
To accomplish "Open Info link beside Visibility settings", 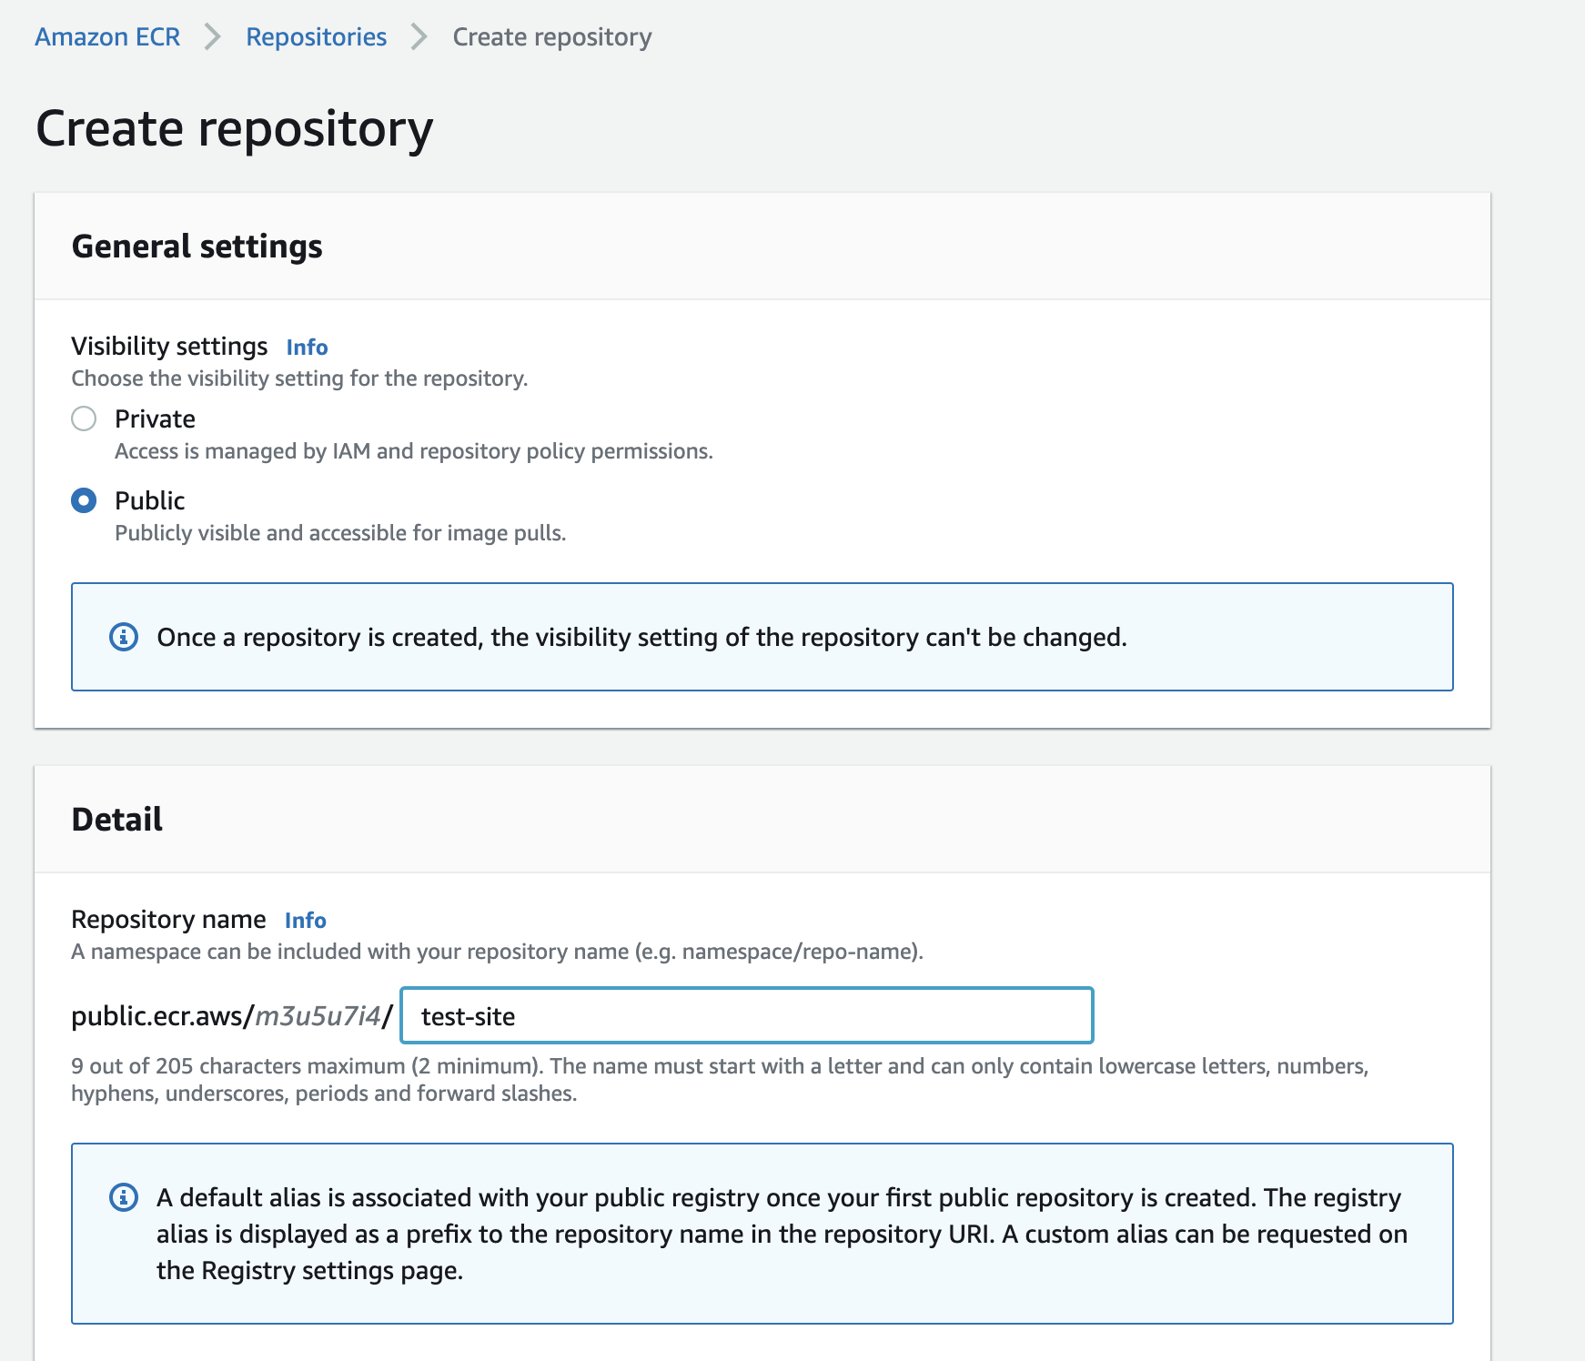I will pos(307,348).
